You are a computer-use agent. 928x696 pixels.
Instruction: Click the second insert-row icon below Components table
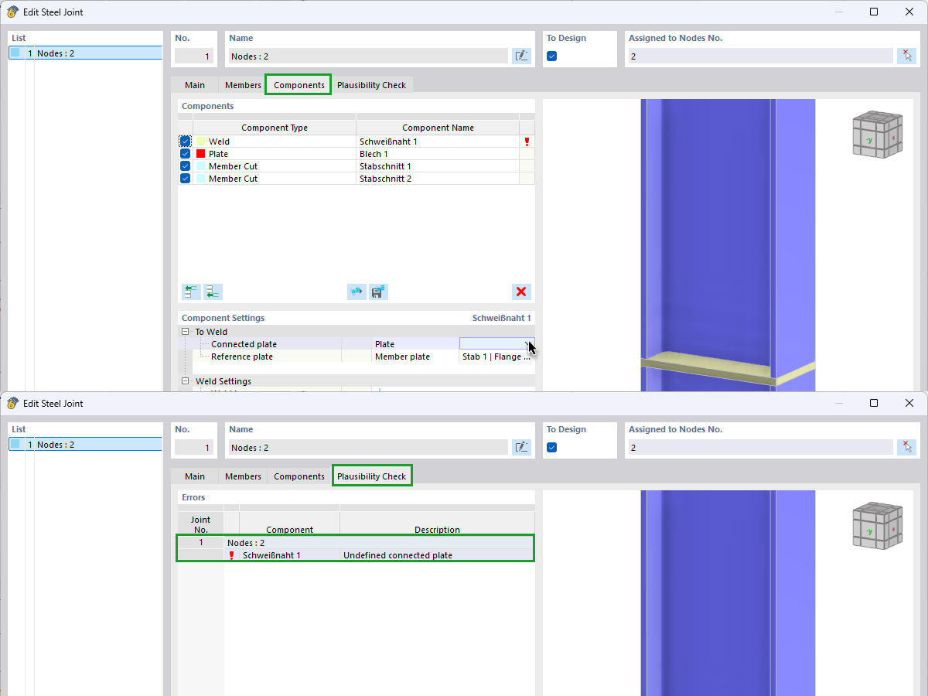click(x=212, y=292)
